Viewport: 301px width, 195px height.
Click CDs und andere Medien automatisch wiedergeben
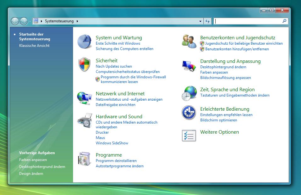pyautogui.click(x=127, y=125)
